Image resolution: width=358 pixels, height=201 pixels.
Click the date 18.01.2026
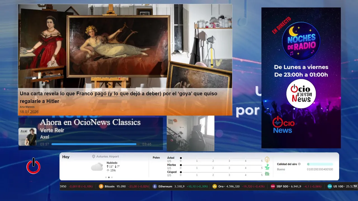(x=29, y=112)
